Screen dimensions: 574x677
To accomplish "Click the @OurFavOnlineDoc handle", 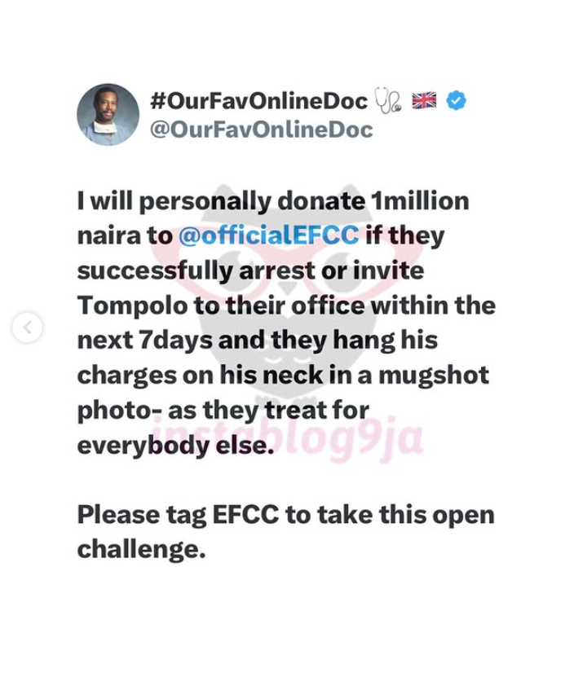I will point(262,129).
